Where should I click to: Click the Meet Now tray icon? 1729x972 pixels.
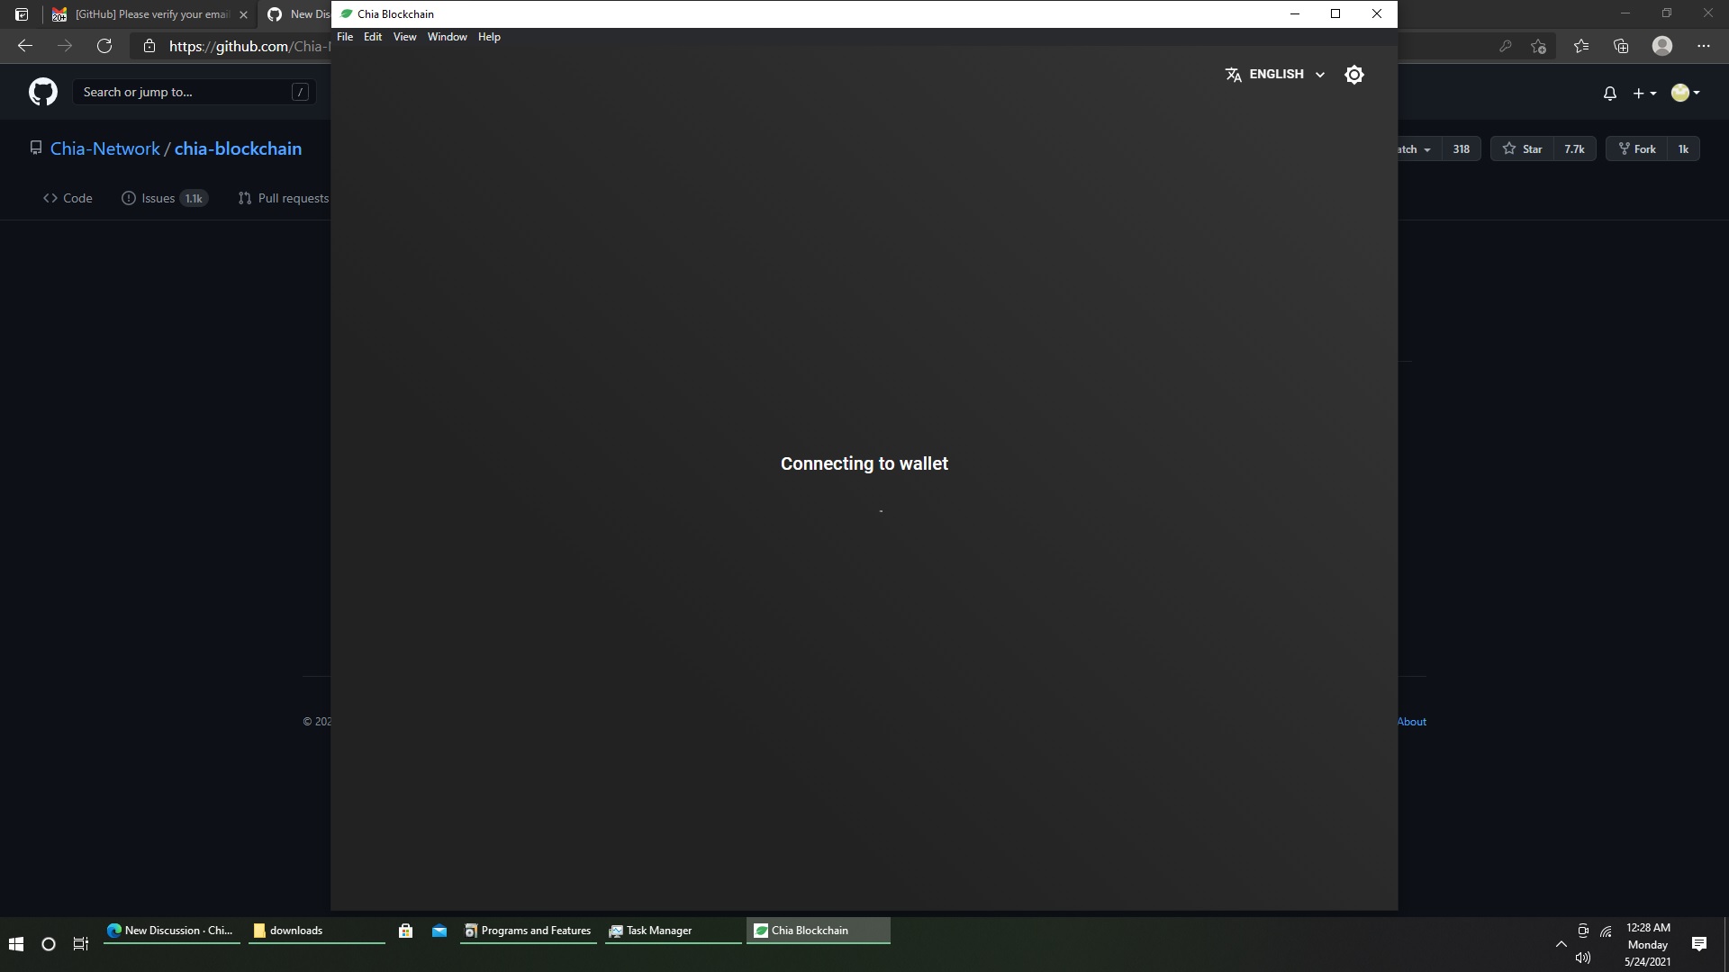pos(1583,931)
